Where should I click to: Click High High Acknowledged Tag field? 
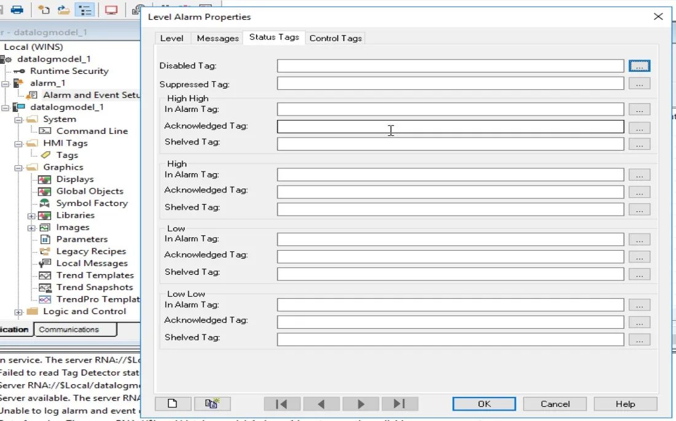450,127
